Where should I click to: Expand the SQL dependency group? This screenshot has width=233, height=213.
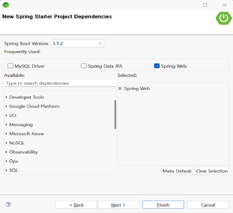7,170
